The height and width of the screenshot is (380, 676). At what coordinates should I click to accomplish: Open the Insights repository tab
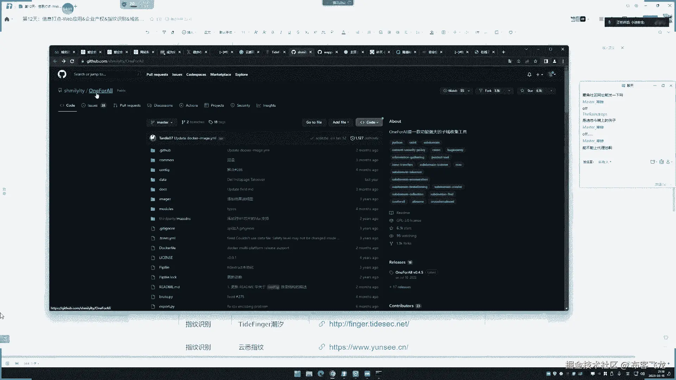pyautogui.click(x=269, y=106)
